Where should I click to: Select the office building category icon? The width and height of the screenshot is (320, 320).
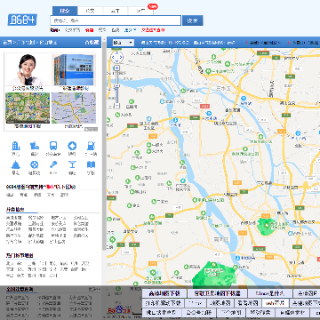pyautogui.click(x=15, y=146)
